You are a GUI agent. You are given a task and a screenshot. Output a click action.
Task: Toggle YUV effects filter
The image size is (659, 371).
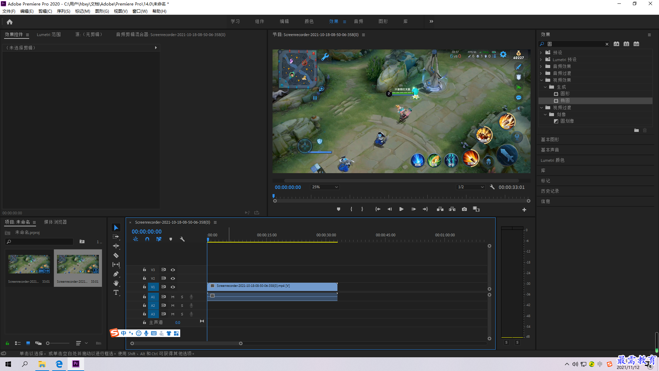click(x=636, y=44)
